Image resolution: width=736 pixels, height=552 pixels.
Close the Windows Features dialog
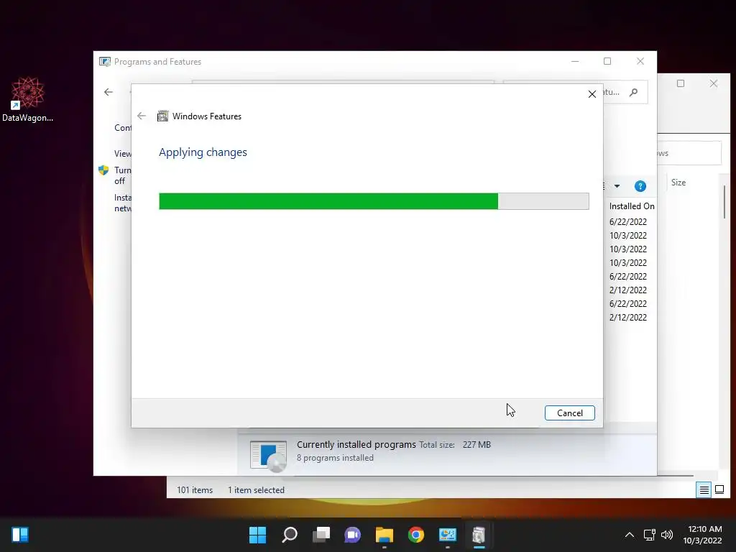[592, 94]
